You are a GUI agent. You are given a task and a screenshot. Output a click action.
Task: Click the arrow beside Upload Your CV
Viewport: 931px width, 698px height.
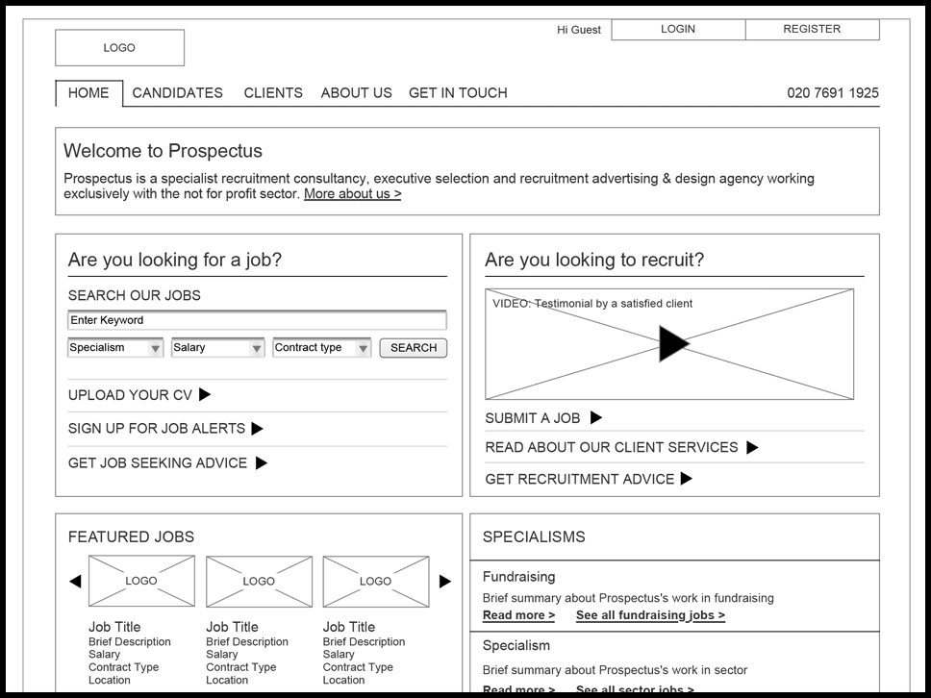[205, 394]
